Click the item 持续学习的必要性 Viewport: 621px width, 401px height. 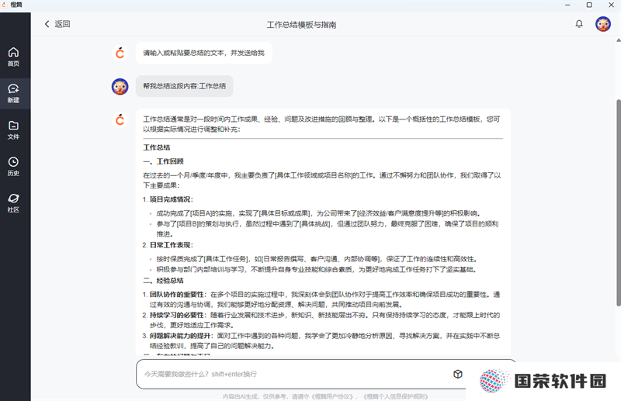pos(178,315)
